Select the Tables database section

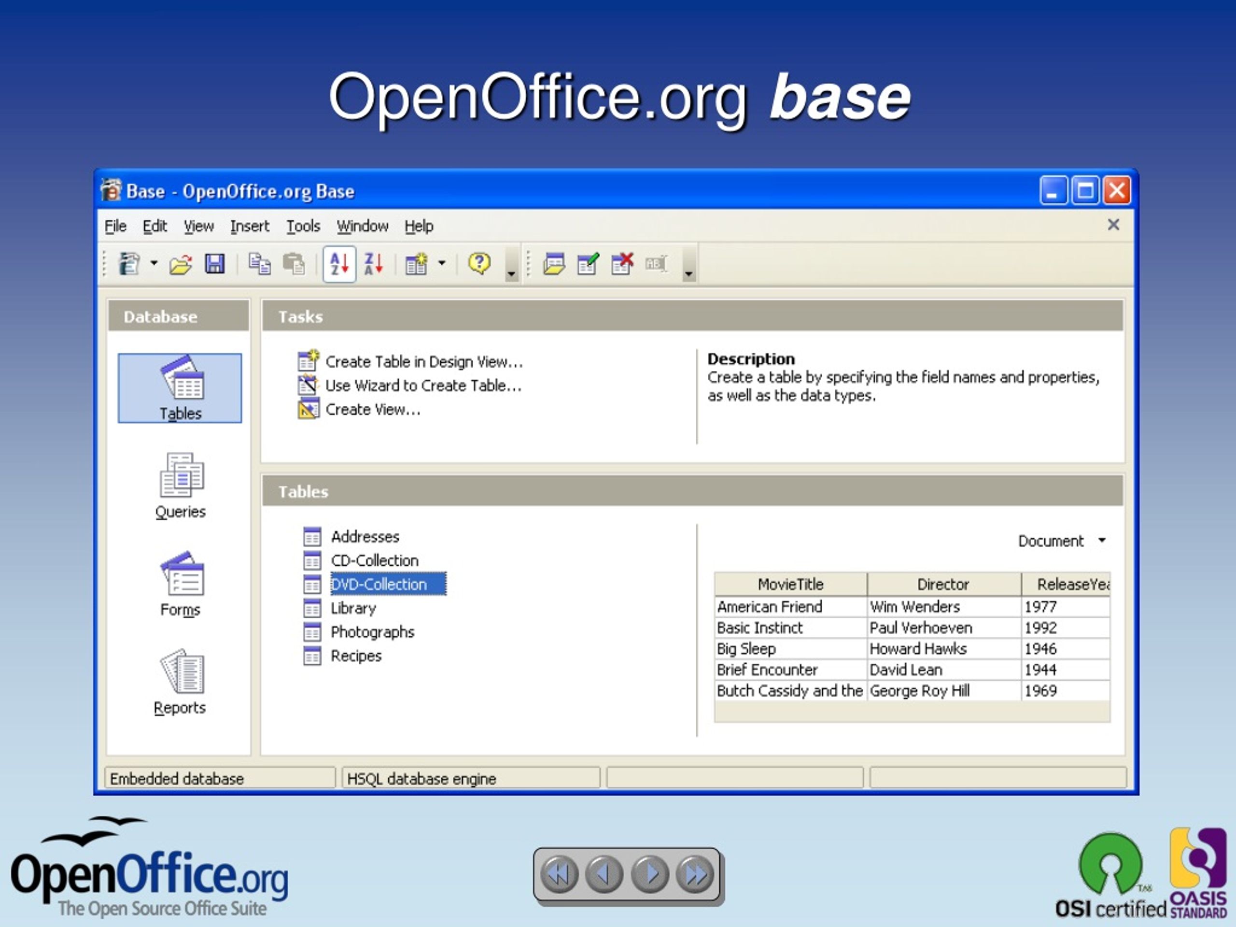pos(180,388)
